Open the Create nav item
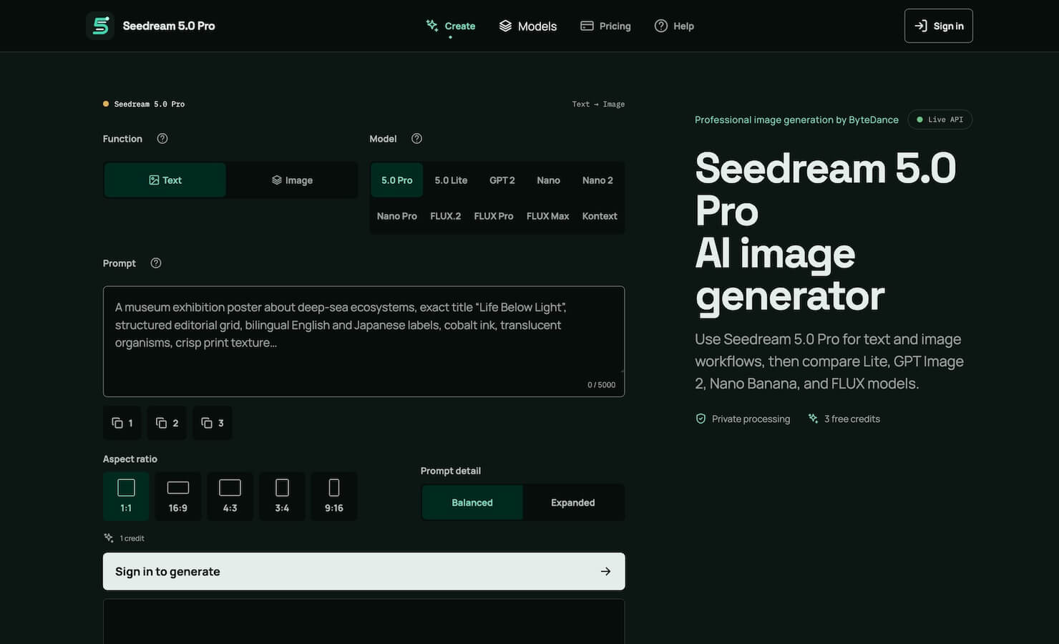 click(x=451, y=26)
